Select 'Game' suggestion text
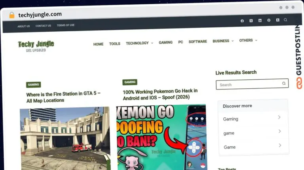The height and width of the screenshot is (170, 304). (230, 147)
